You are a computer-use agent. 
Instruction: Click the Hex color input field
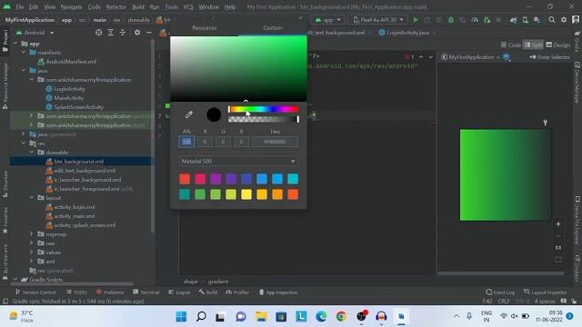click(x=275, y=142)
